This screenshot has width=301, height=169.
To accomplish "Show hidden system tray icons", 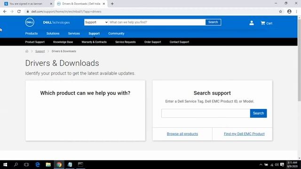I will [261, 165].
